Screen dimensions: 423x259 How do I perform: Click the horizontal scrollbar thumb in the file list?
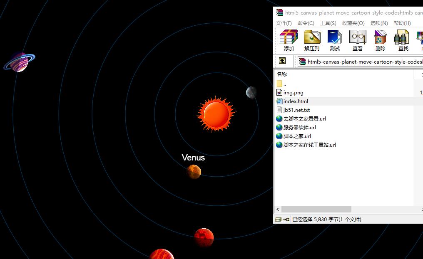point(316,209)
